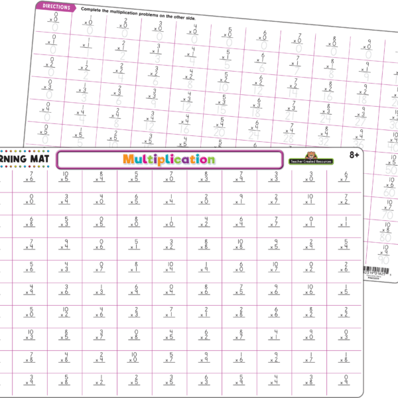398x398 pixels.
Task: Click the 10 × 9 = 90 cell on answer mat
Action: coord(384,255)
